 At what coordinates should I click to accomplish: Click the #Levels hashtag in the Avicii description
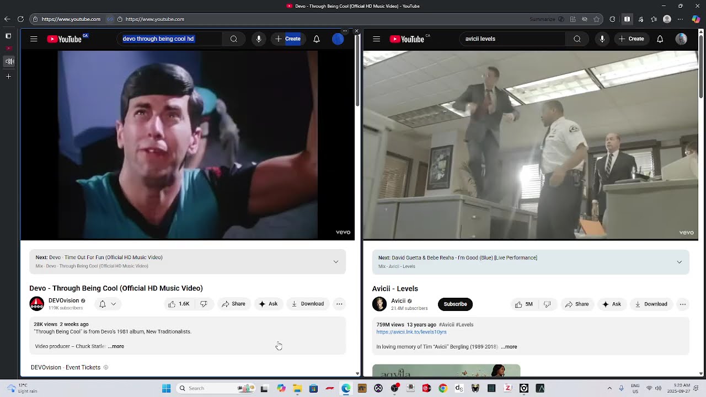pyautogui.click(x=464, y=325)
